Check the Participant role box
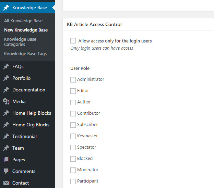The image size is (214, 188). [x=73, y=181]
